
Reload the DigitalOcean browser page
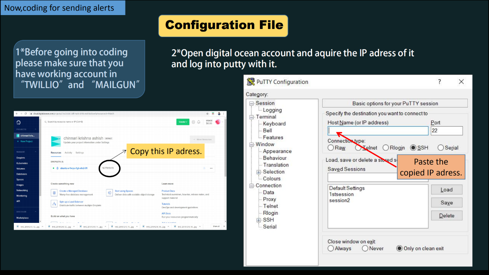pos(26,114)
